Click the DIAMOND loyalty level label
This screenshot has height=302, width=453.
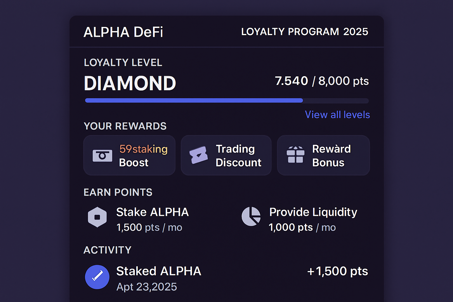pos(130,83)
